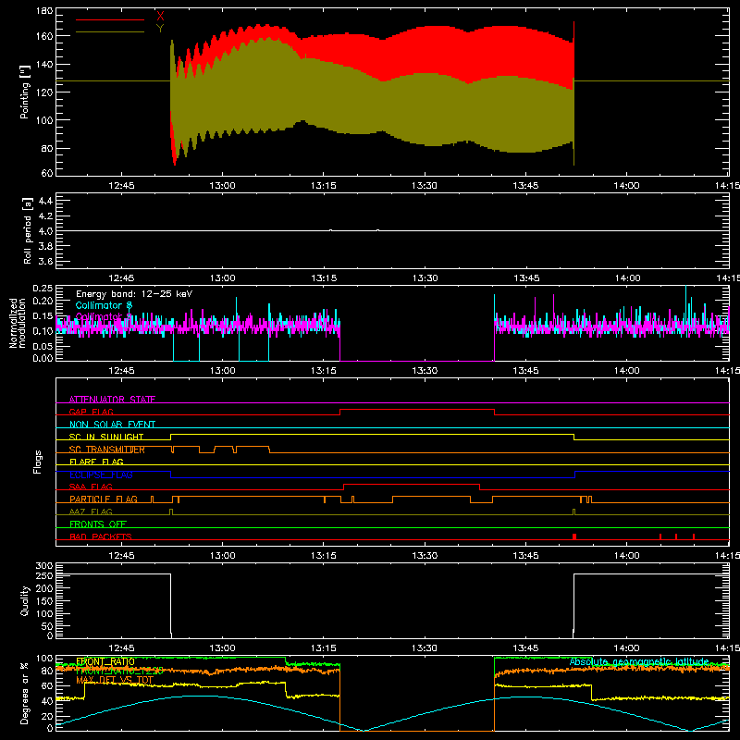
Task: Select the 'Degrees or %' axis title
Action: click(25, 693)
